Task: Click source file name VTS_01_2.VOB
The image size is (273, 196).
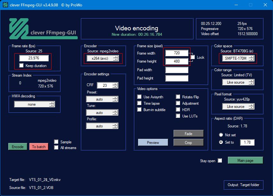Action: point(41,188)
